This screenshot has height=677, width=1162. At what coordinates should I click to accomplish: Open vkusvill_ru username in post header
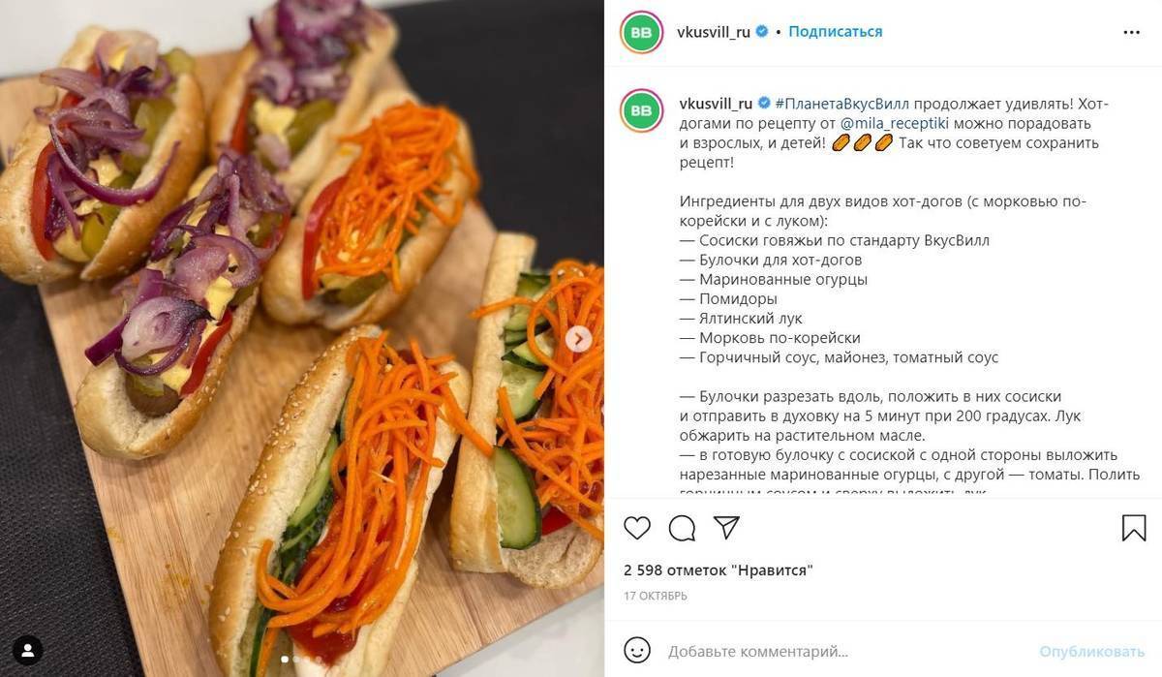click(715, 32)
